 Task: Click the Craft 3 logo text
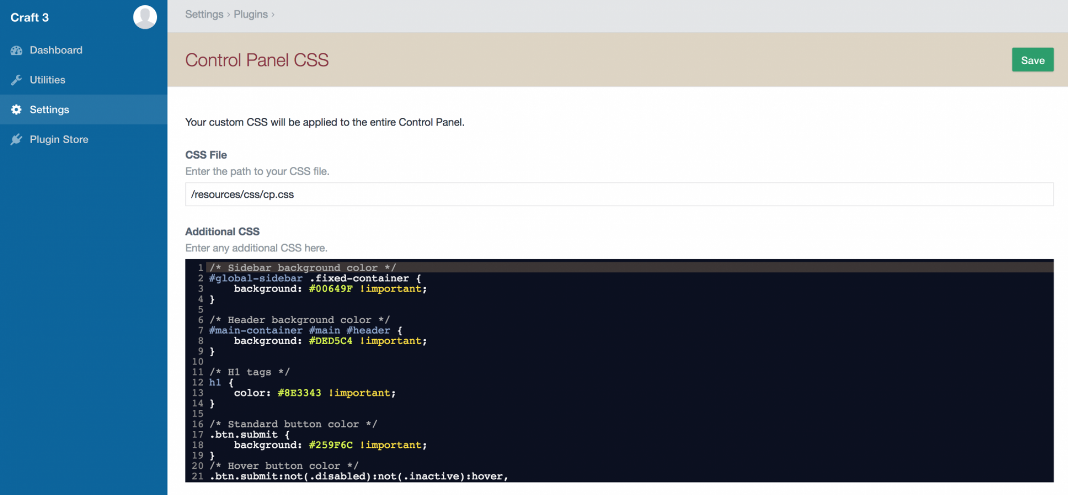pos(29,17)
